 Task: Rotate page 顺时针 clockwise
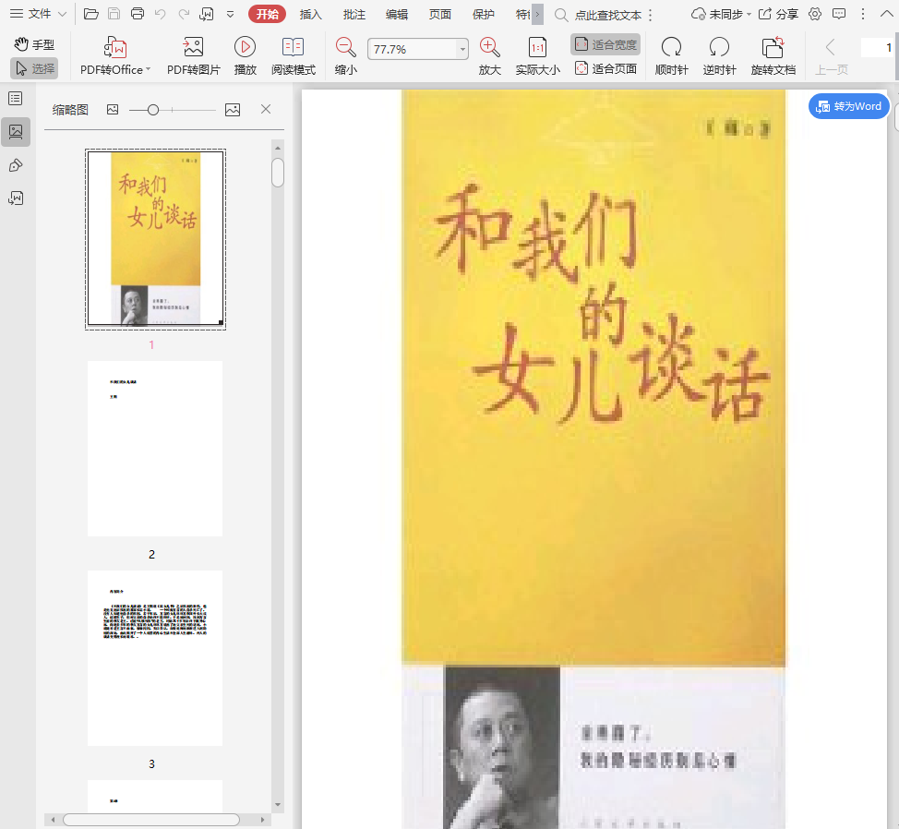click(x=671, y=56)
